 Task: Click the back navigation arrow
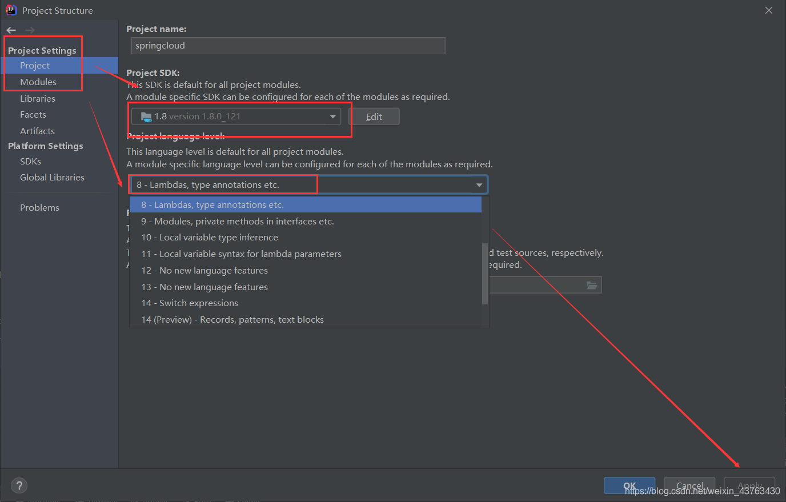click(11, 30)
